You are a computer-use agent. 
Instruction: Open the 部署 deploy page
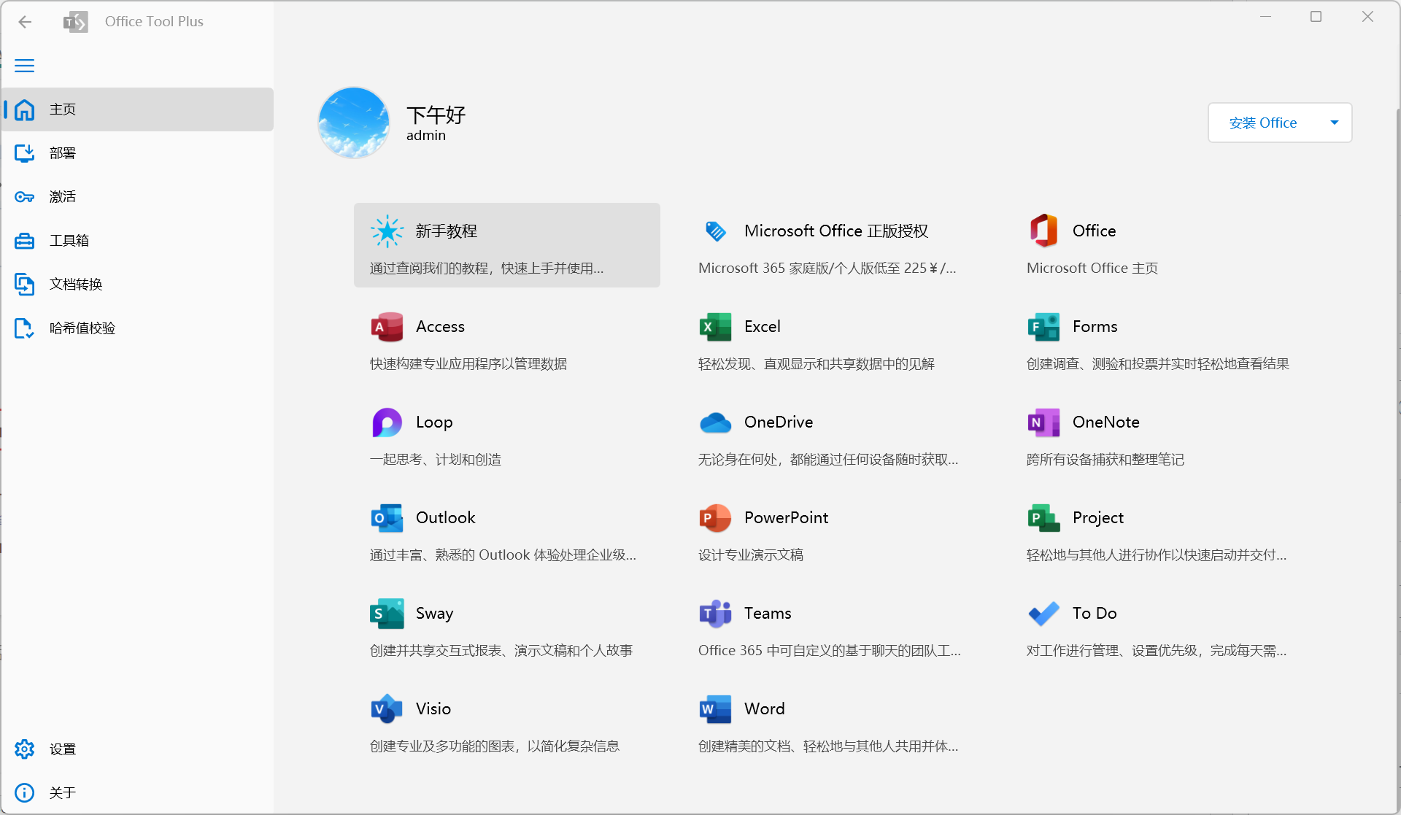coord(138,153)
